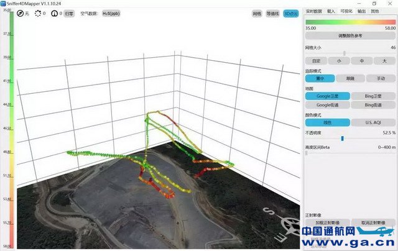Image resolution: width=398 pixels, height=251 pixels.
Task: Open the 实时数据 tab
Action: [x=313, y=11]
